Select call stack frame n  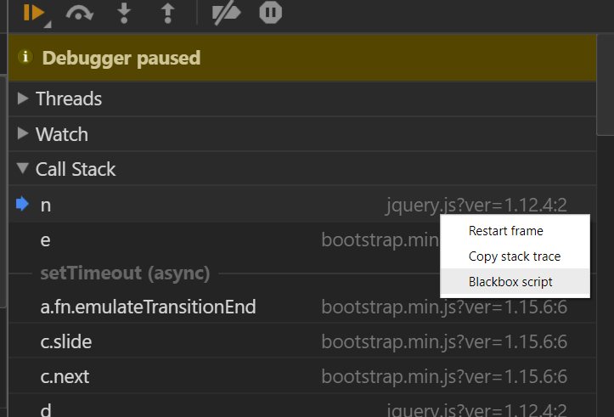pyautogui.click(x=302, y=205)
